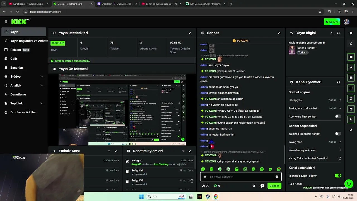Image resolution: width=357 pixels, height=201 pixels.
Task: Open Yapay Zeka ile Sohbet Denetimi link
Action: [x=315, y=158]
